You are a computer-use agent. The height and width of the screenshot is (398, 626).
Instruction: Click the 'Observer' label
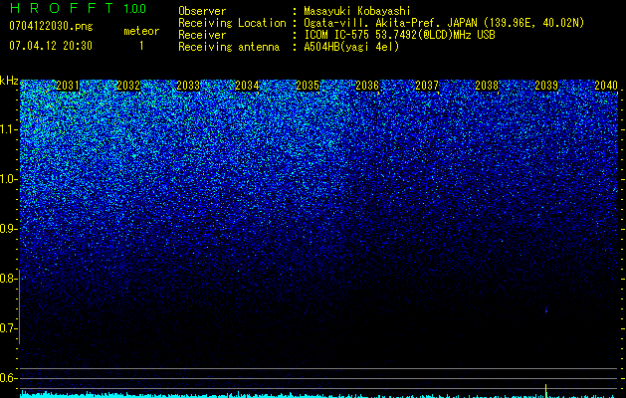[x=202, y=11]
